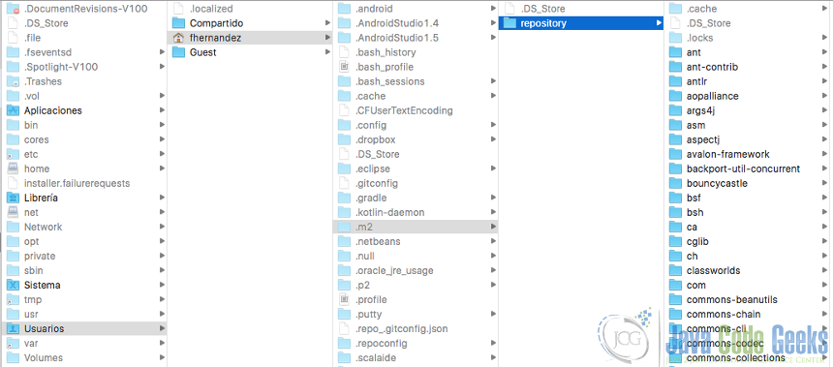Expand the Aplicaciones row arrow
This screenshot has height=367, width=833.
162,110
